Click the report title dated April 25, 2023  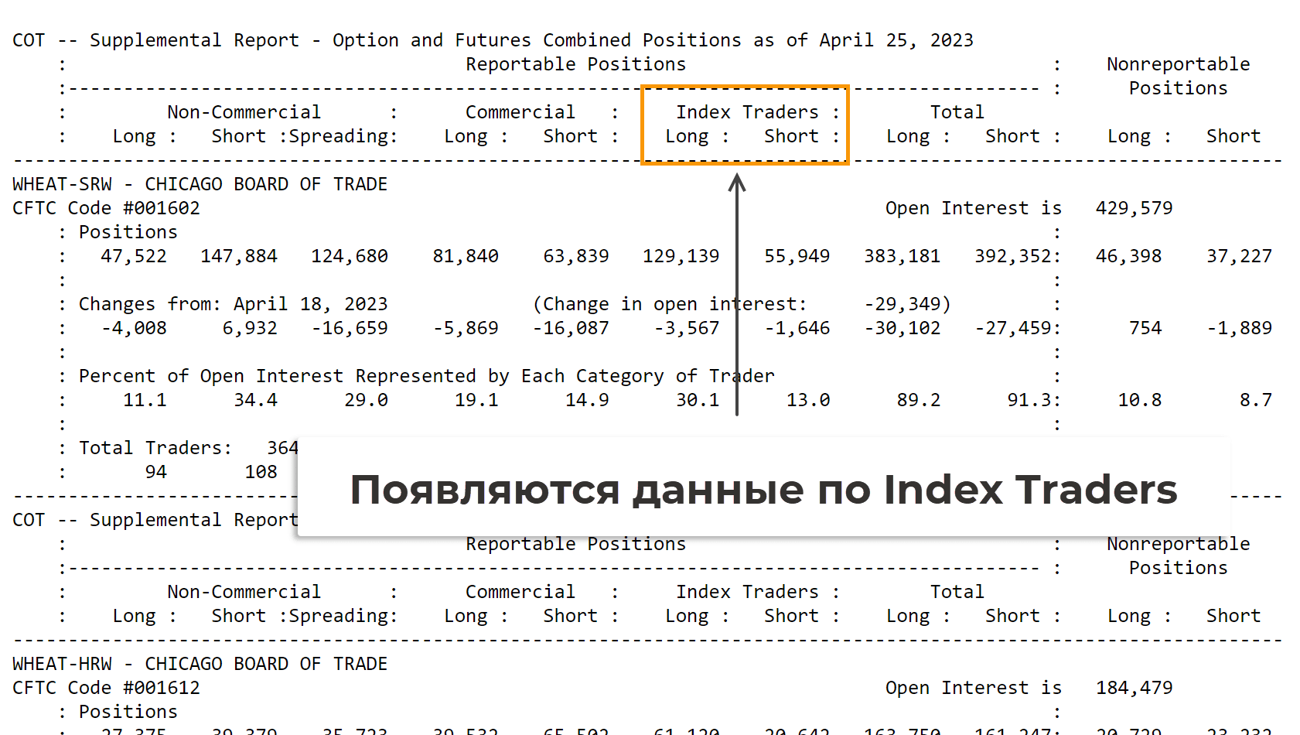[x=493, y=40]
